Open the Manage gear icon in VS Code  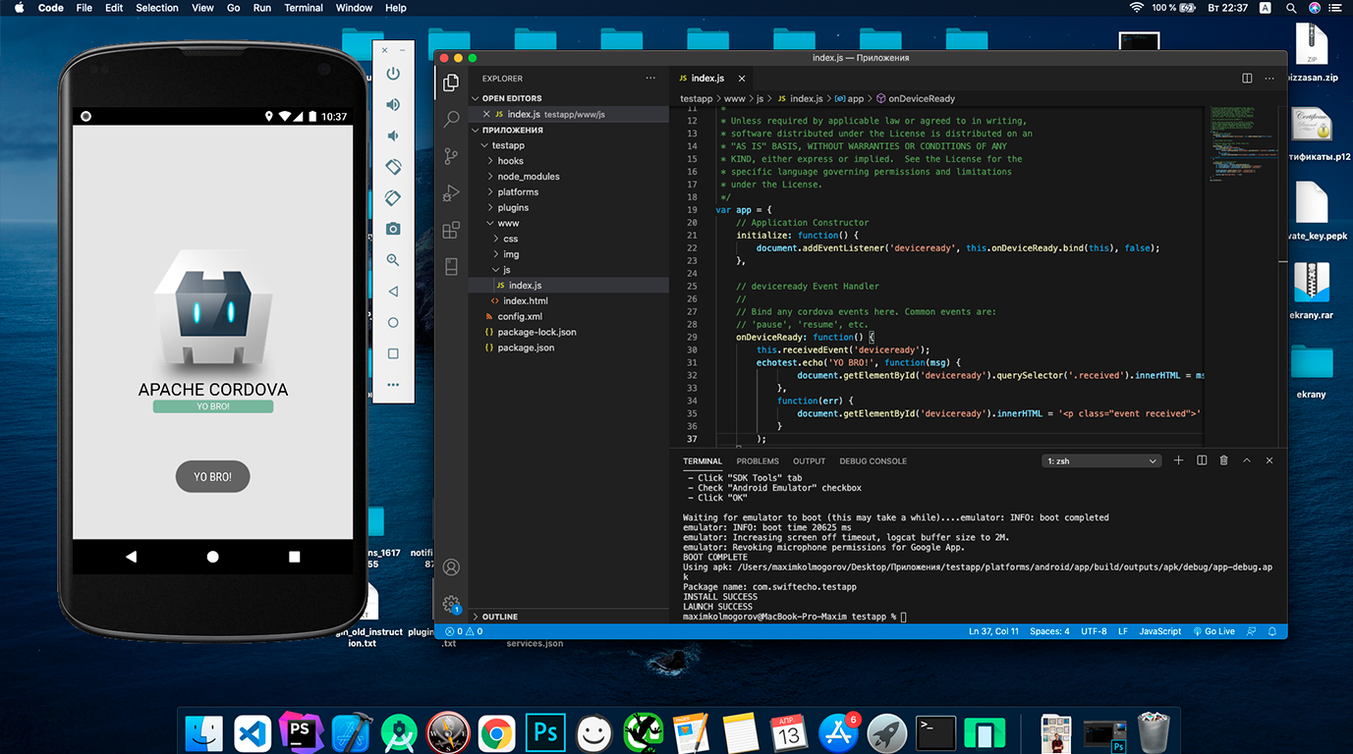coord(451,604)
